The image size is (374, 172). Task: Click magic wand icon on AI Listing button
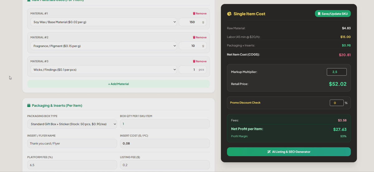(269, 152)
